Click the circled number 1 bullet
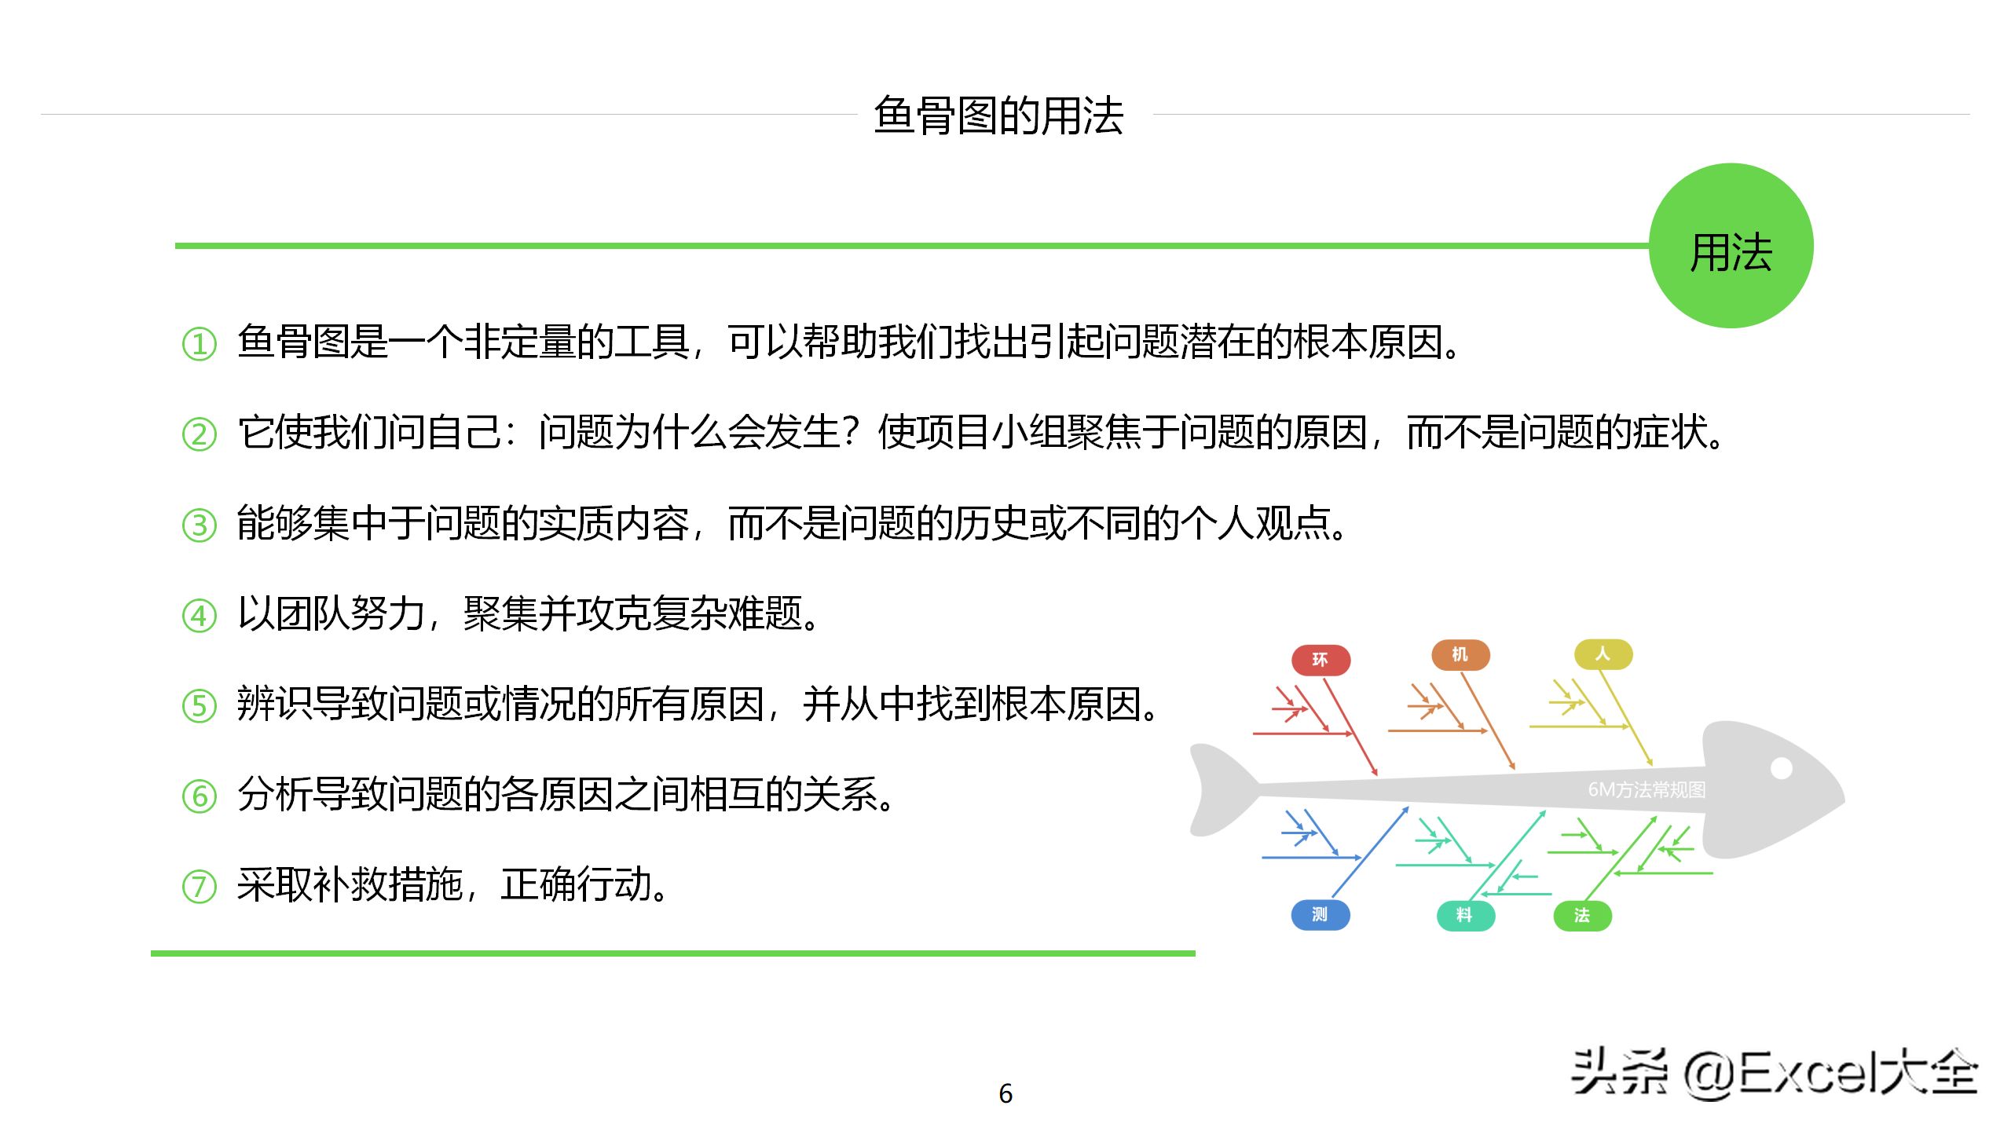2011x1131 pixels. click(x=199, y=344)
